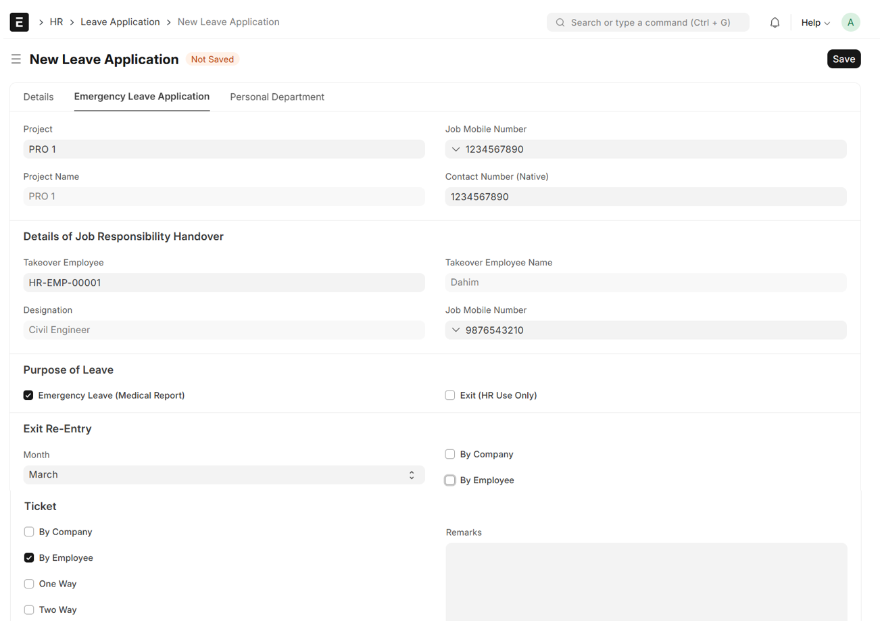Uncheck Emergency Leave (Medical Report)
Viewport: 880px width, 627px height.
pyautogui.click(x=28, y=395)
